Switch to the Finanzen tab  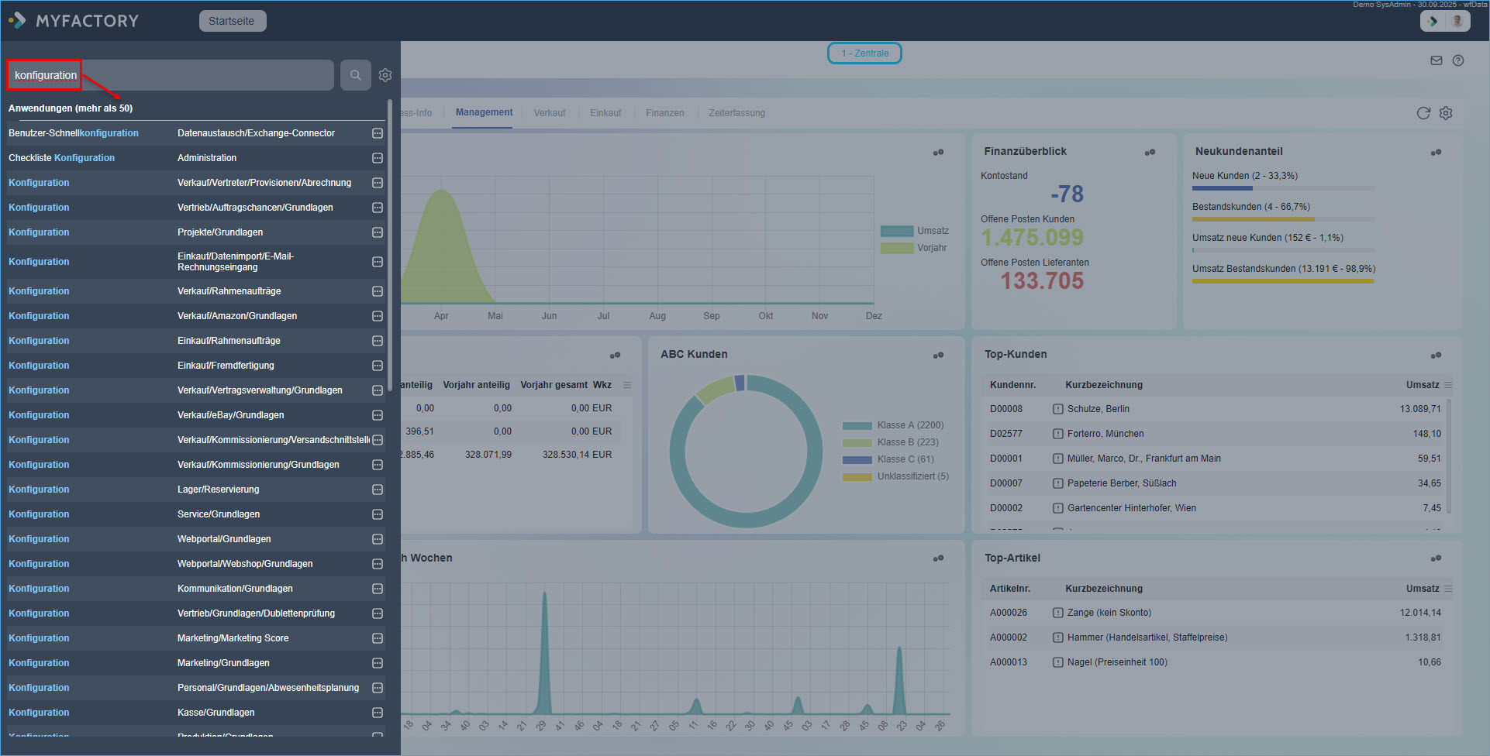[x=664, y=113]
